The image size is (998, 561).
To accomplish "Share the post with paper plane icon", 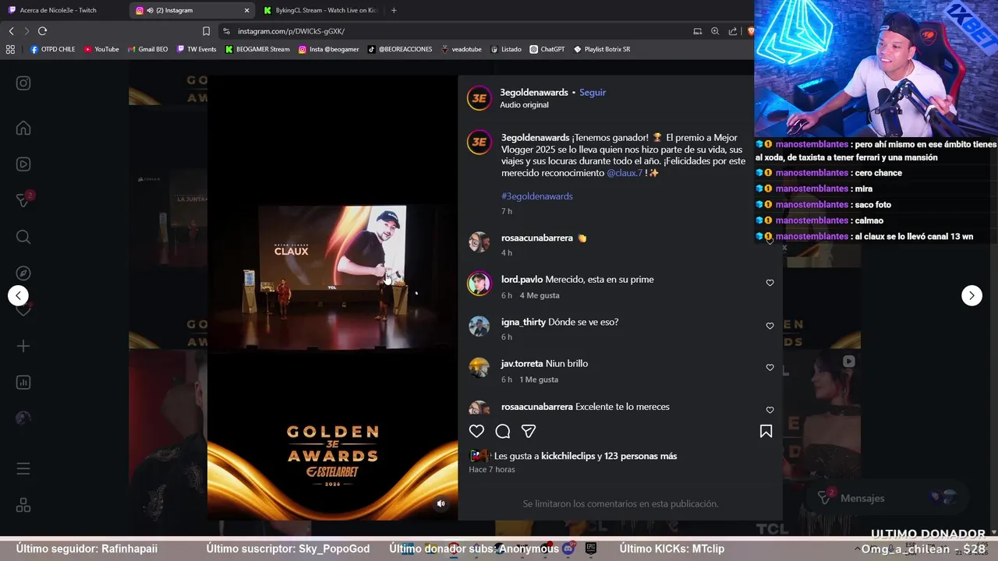I will [x=529, y=431].
